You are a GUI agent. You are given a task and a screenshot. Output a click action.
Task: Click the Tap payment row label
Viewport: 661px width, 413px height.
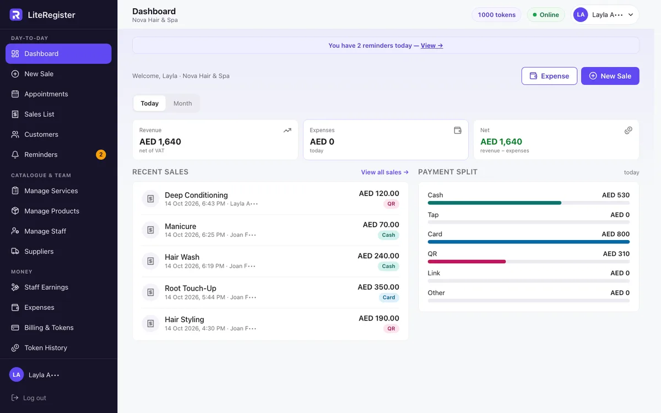433,215
